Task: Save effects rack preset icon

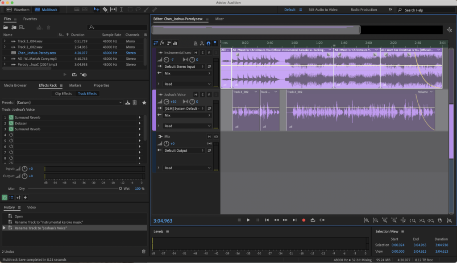Action: point(128,103)
